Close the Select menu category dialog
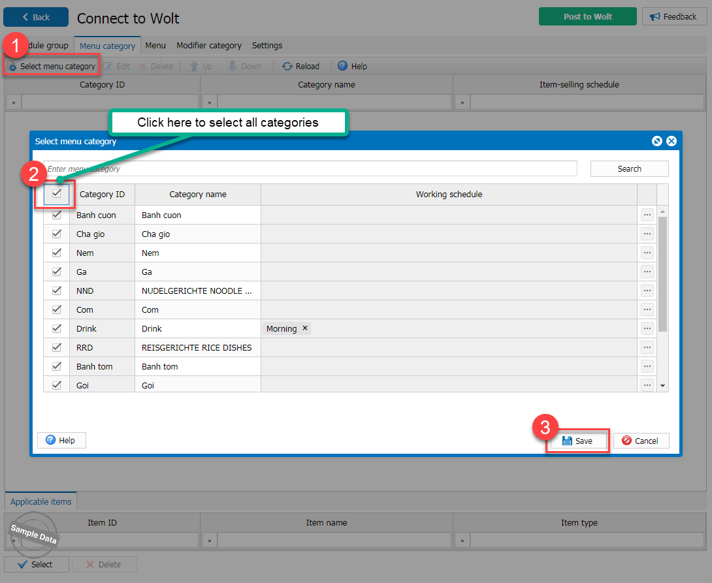Screen dimensions: 712x583 [x=671, y=141]
